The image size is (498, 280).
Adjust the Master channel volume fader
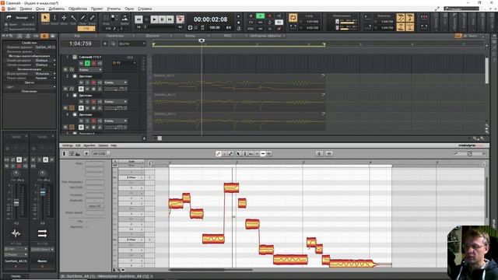42,192
